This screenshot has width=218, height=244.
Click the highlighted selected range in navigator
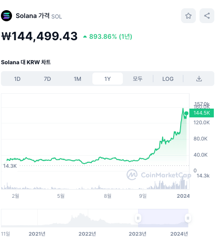tap(163, 218)
